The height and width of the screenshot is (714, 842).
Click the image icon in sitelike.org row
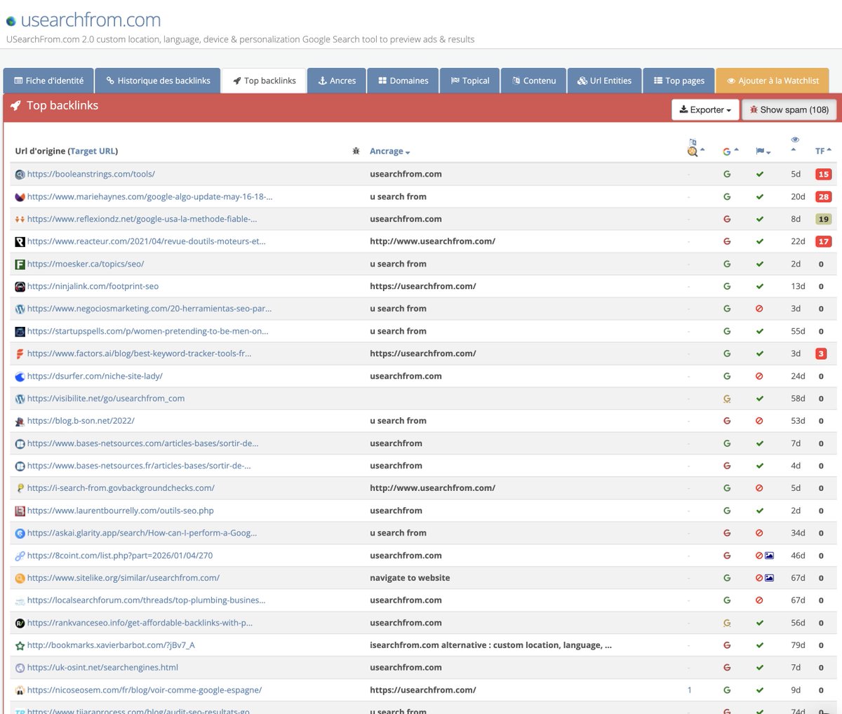pos(769,578)
